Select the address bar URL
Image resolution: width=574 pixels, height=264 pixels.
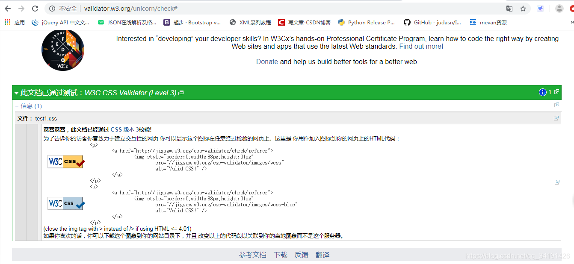click(131, 9)
